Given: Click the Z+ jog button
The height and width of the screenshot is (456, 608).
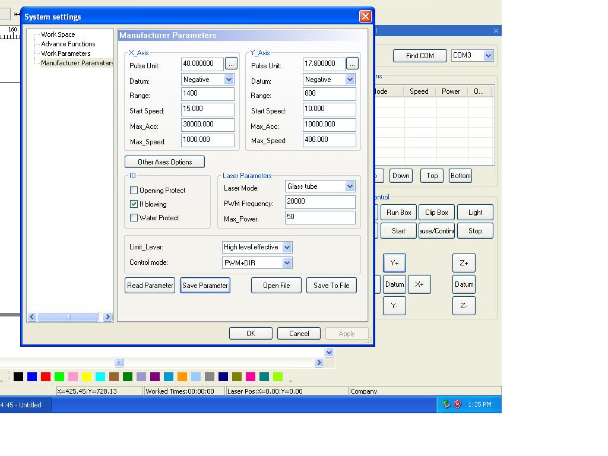Looking at the screenshot, I should point(464,263).
